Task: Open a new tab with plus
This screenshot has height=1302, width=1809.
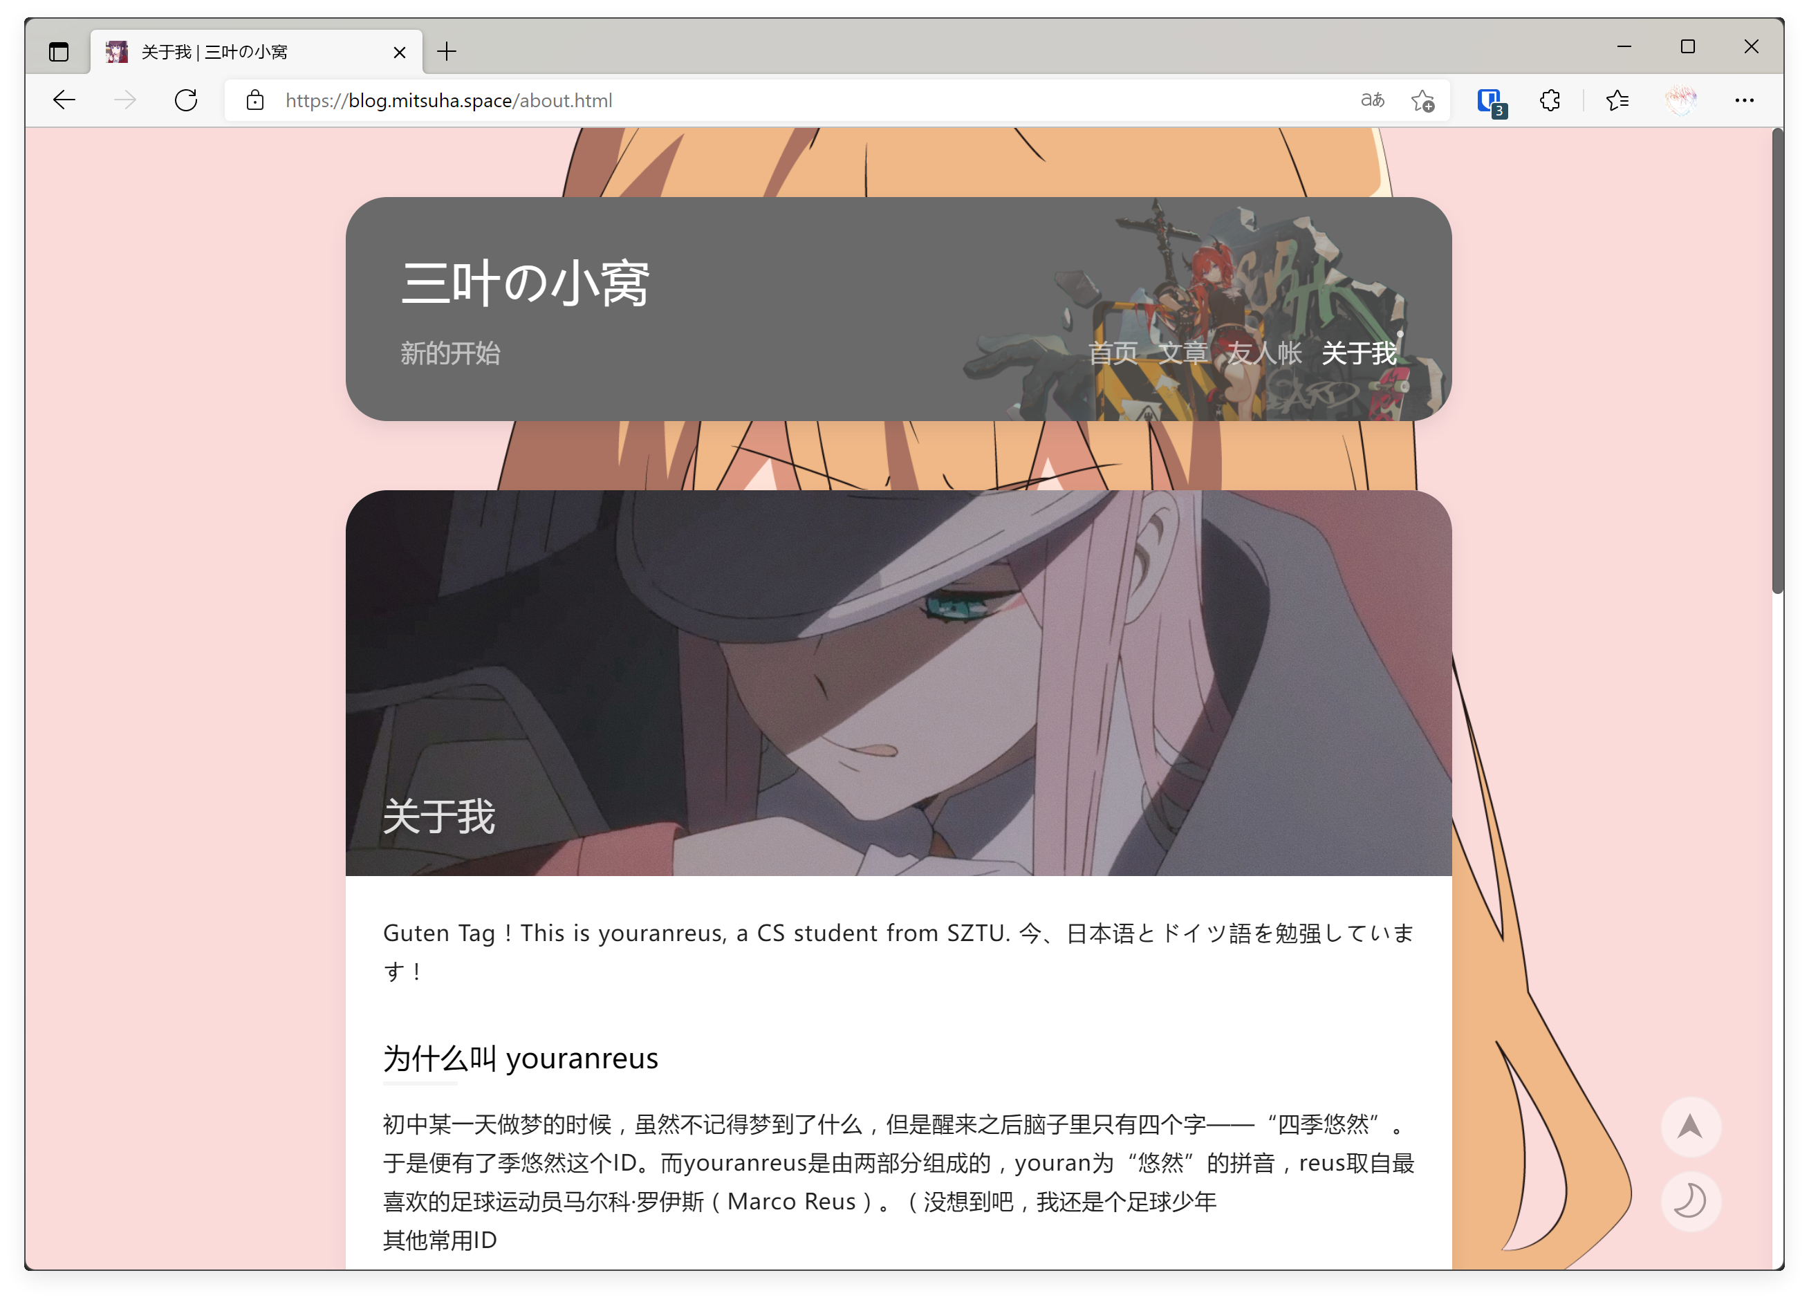Action: pos(447,53)
